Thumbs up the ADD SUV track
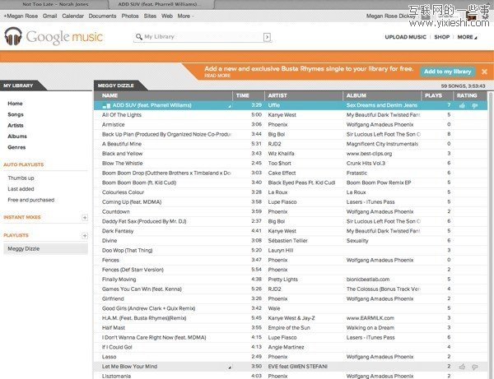This screenshot has height=379, width=494. pyautogui.click(x=462, y=105)
